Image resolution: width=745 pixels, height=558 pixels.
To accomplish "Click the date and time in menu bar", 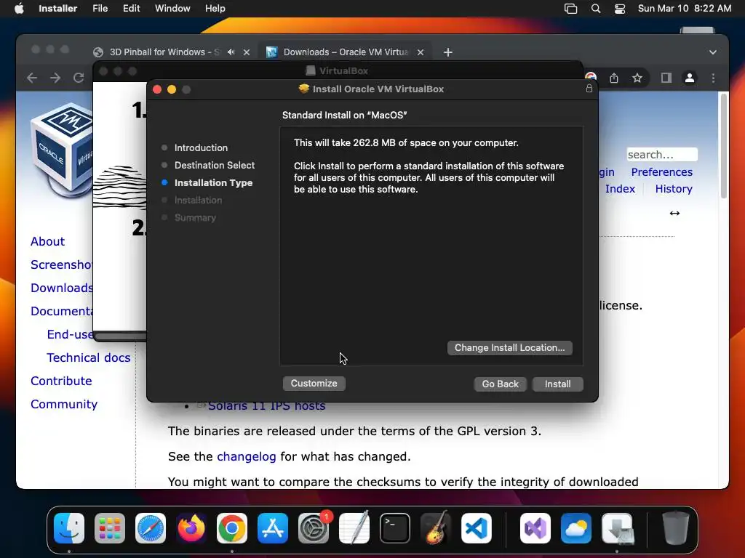I will (684, 9).
